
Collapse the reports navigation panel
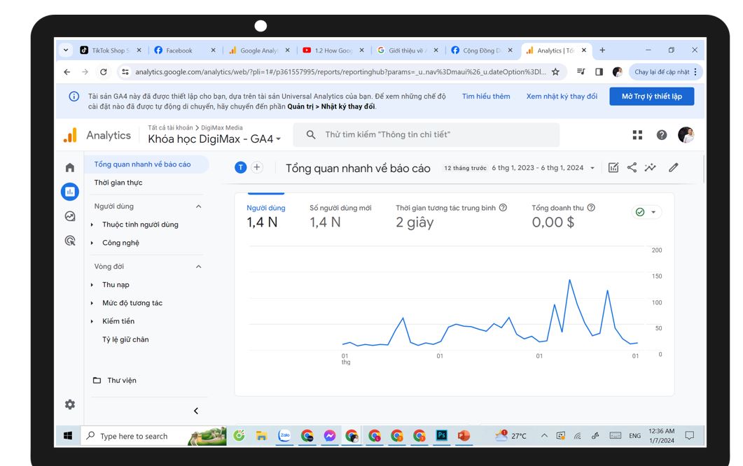196,411
